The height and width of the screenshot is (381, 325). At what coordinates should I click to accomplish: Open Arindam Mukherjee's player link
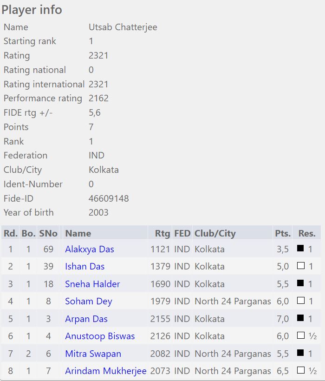[106, 371]
